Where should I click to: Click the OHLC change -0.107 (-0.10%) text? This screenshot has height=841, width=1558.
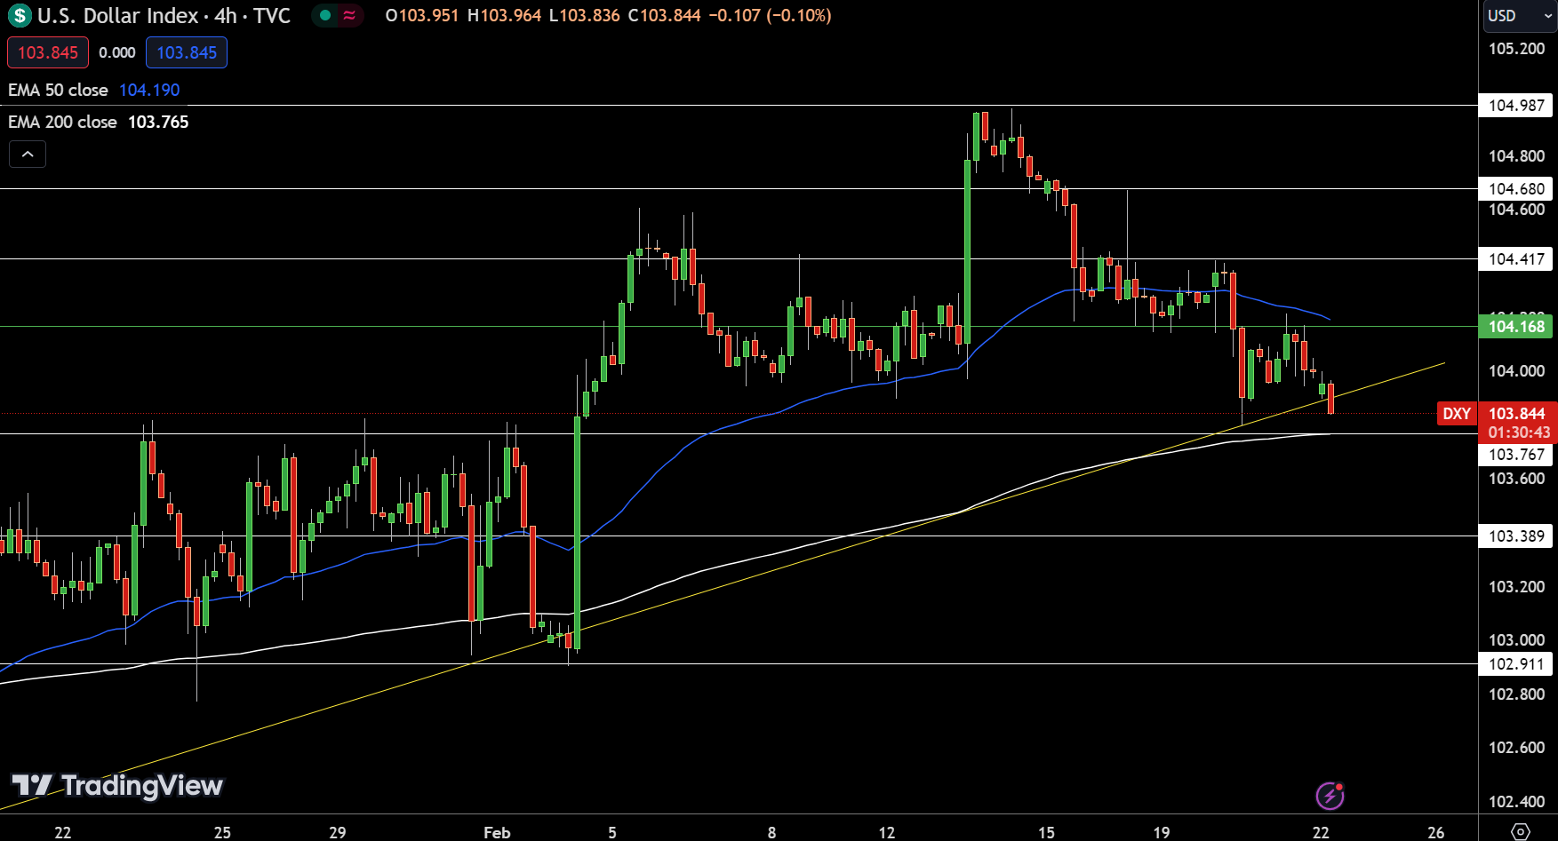coord(770,15)
